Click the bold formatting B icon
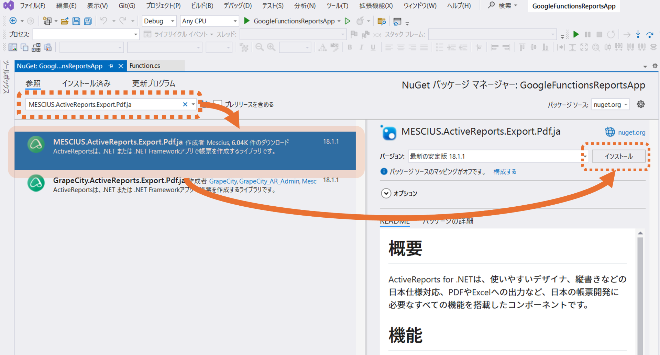The width and height of the screenshot is (660, 355). (x=350, y=47)
